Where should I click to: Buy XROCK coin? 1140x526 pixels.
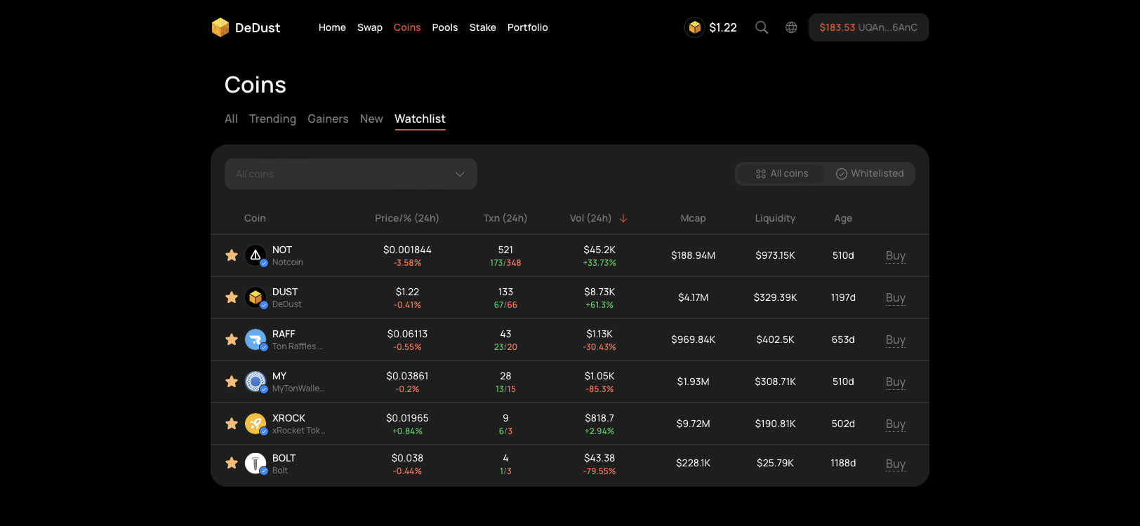896,424
